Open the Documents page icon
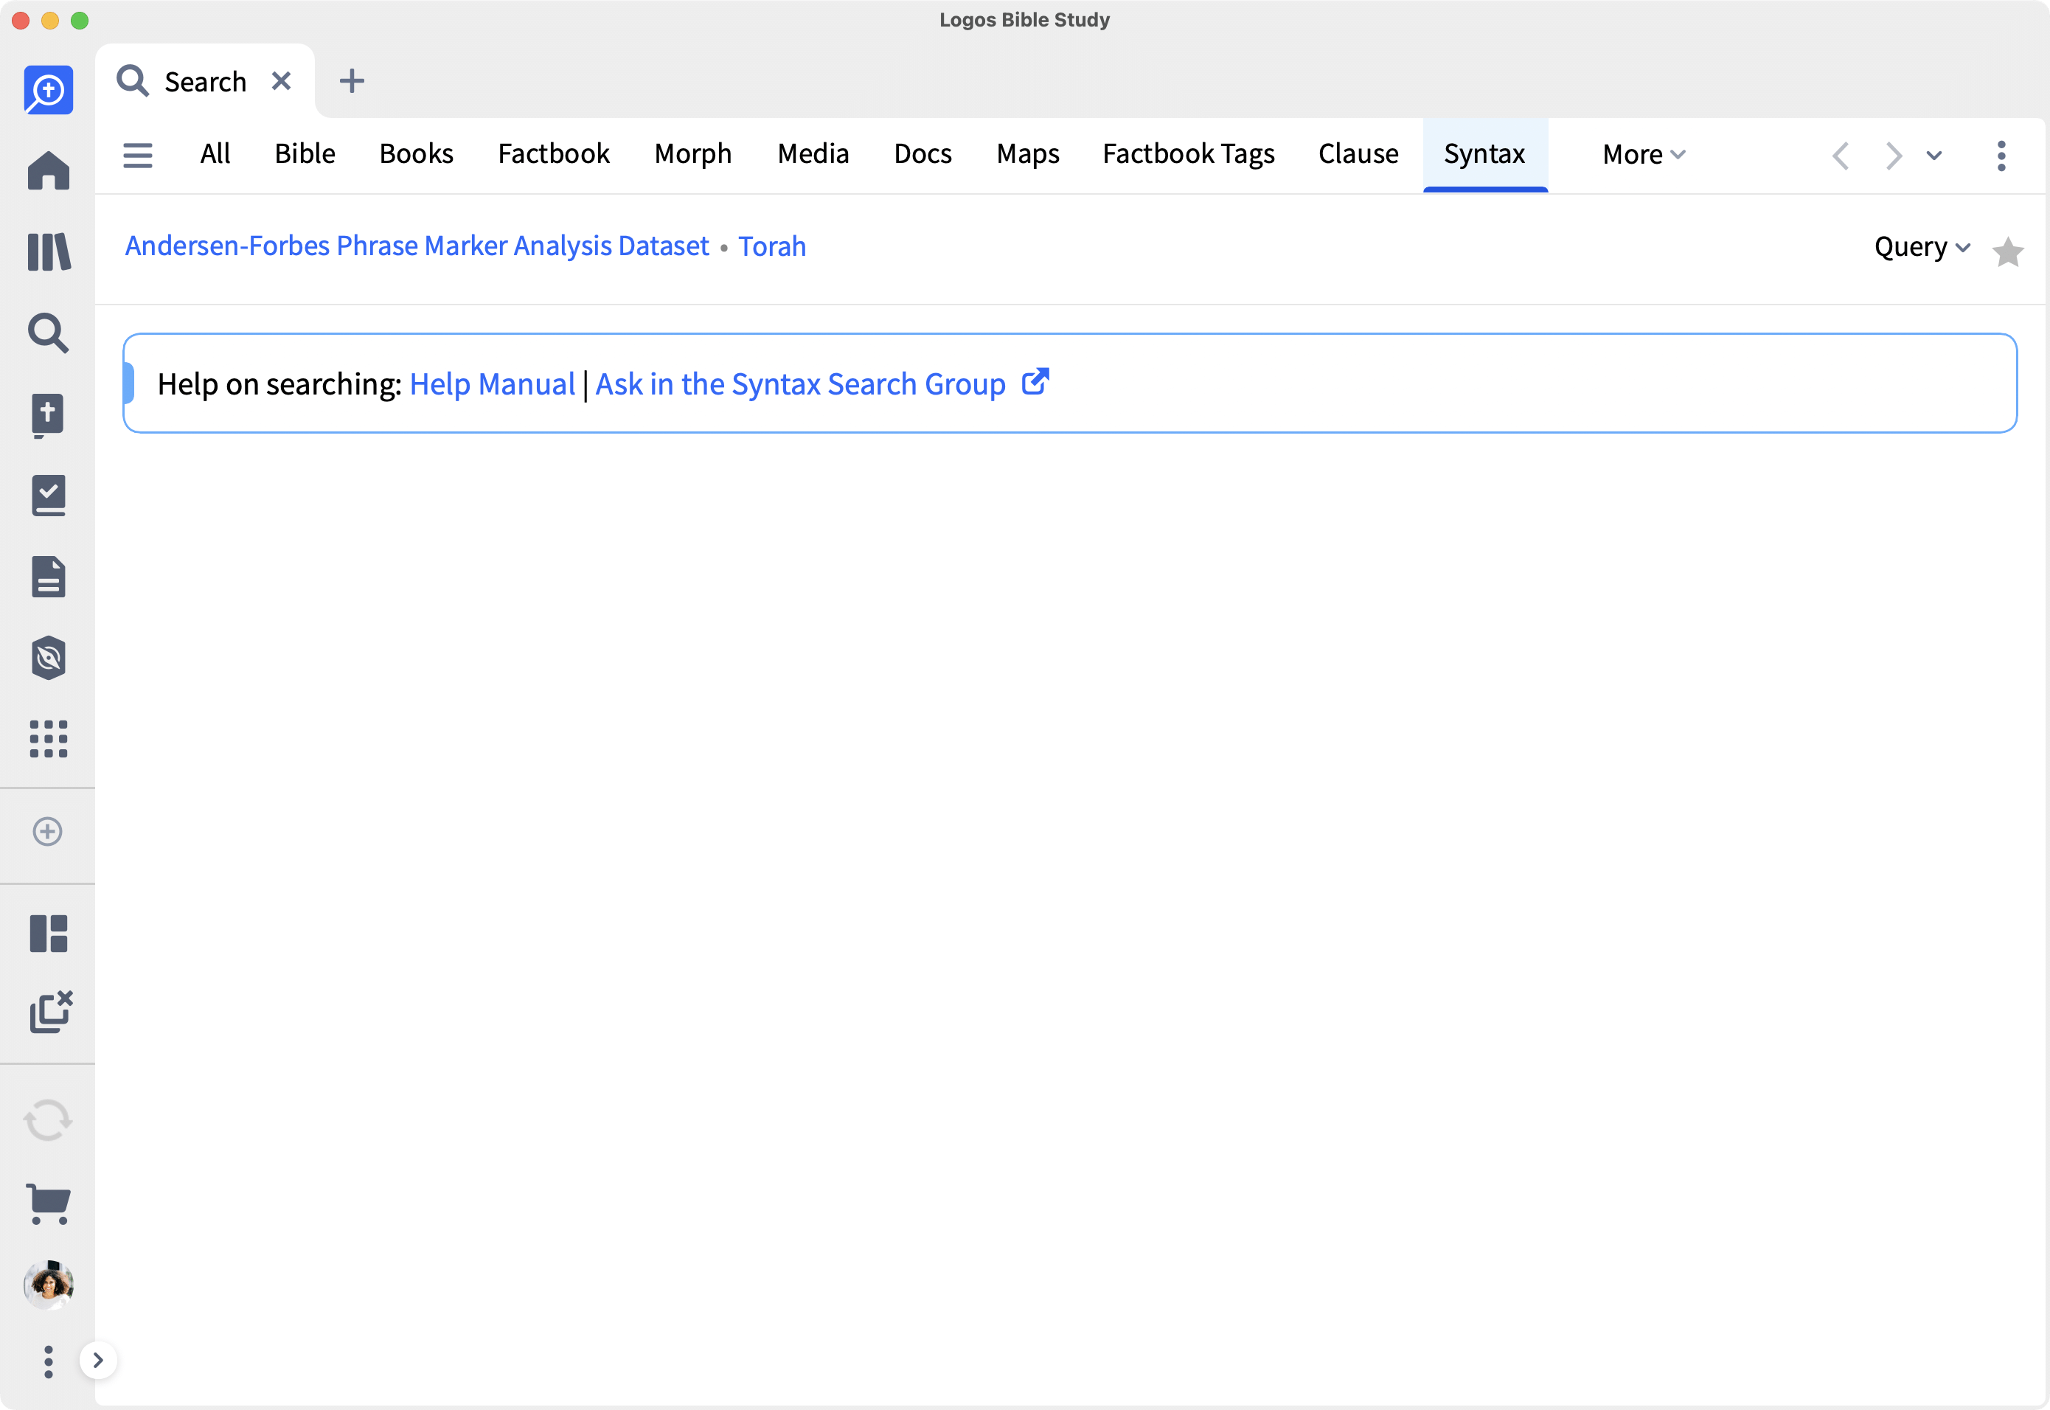The width and height of the screenshot is (2050, 1410). [48, 577]
